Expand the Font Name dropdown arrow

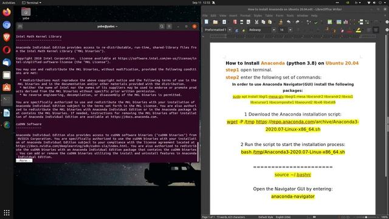(274, 30)
